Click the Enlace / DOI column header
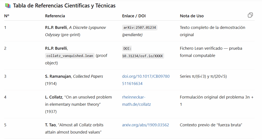Image resolution: width=262 pixels, height=139 pixels. (134, 16)
